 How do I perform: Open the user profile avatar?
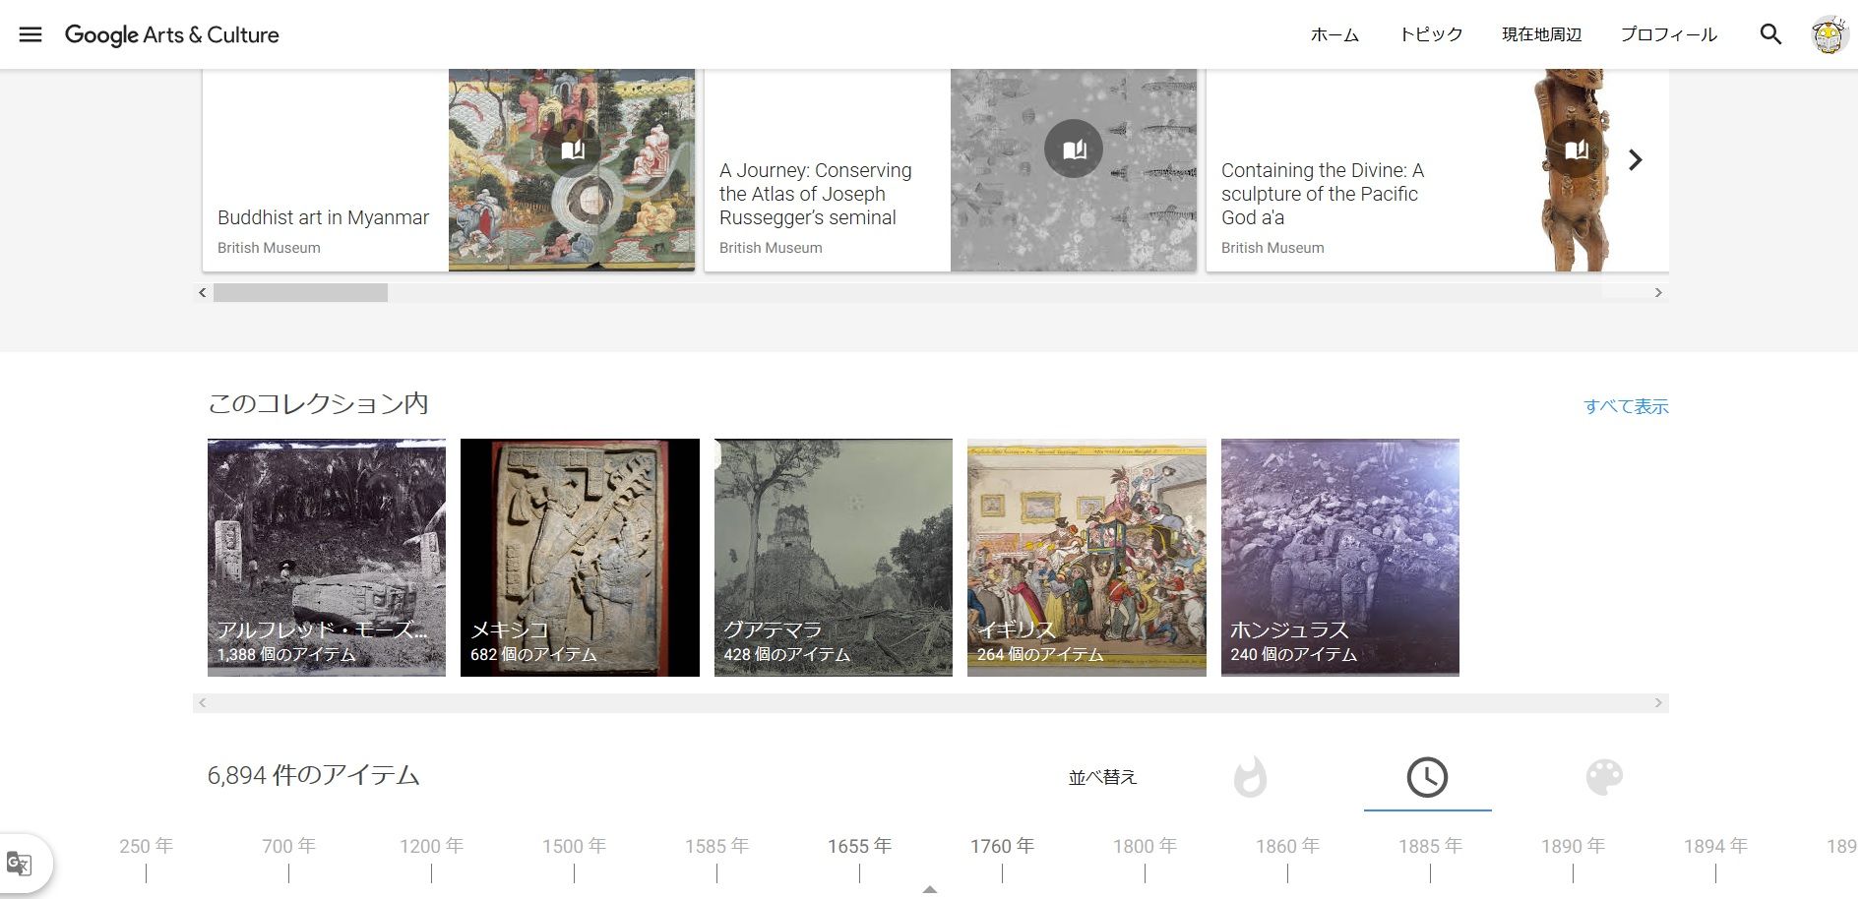click(x=1829, y=34)
